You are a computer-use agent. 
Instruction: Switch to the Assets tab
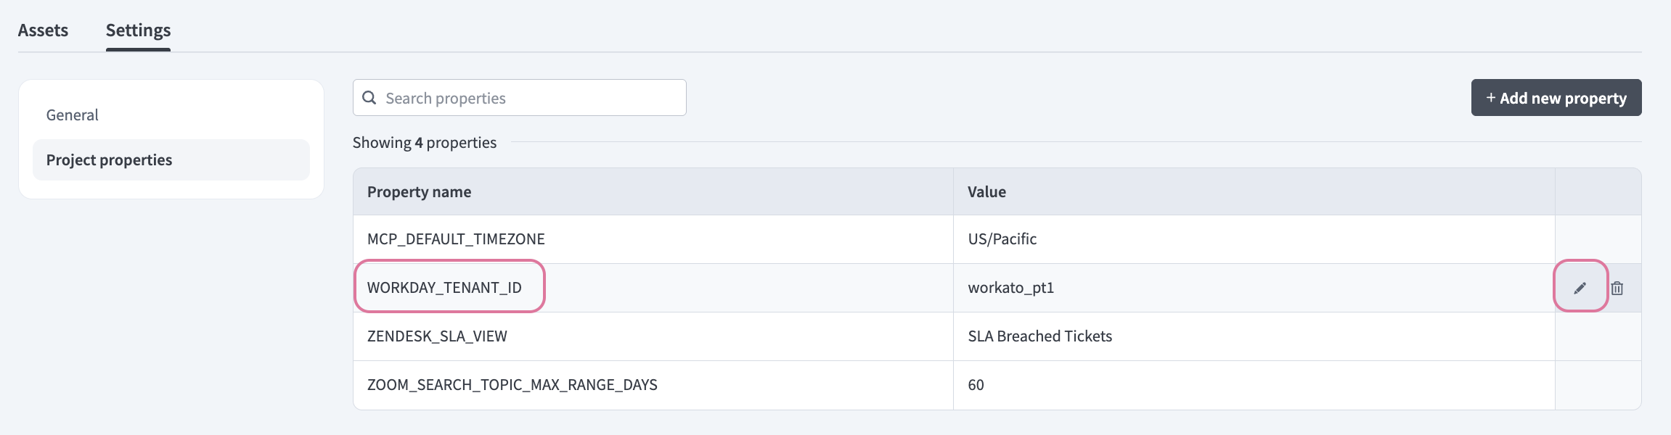coord(43,30)
